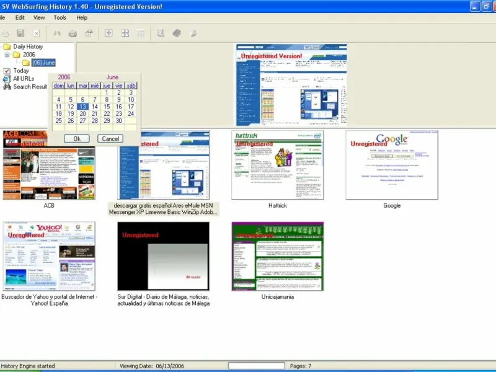Pick June 14 in the calendar
496x372 pixels.
[x=95, y=107]
